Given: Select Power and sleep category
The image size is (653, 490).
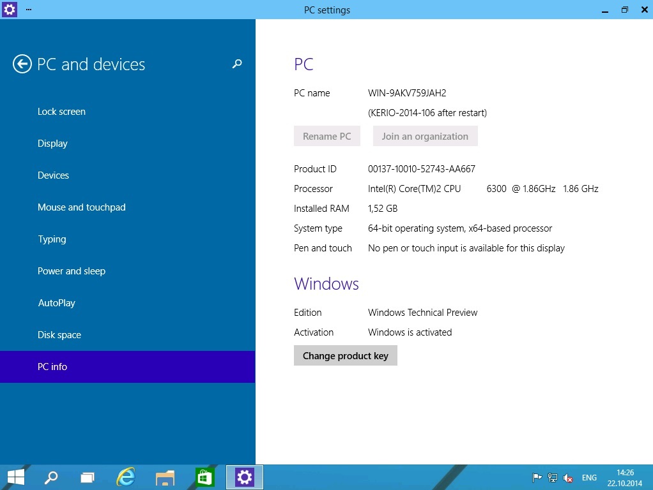Looking at the screenshot, I should click(71, 271).
